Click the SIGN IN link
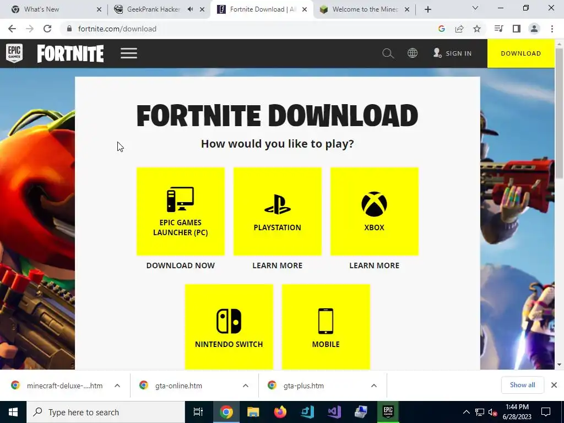Image resolution: width=564 pixels, height=423 pixels. coord(453,53)
